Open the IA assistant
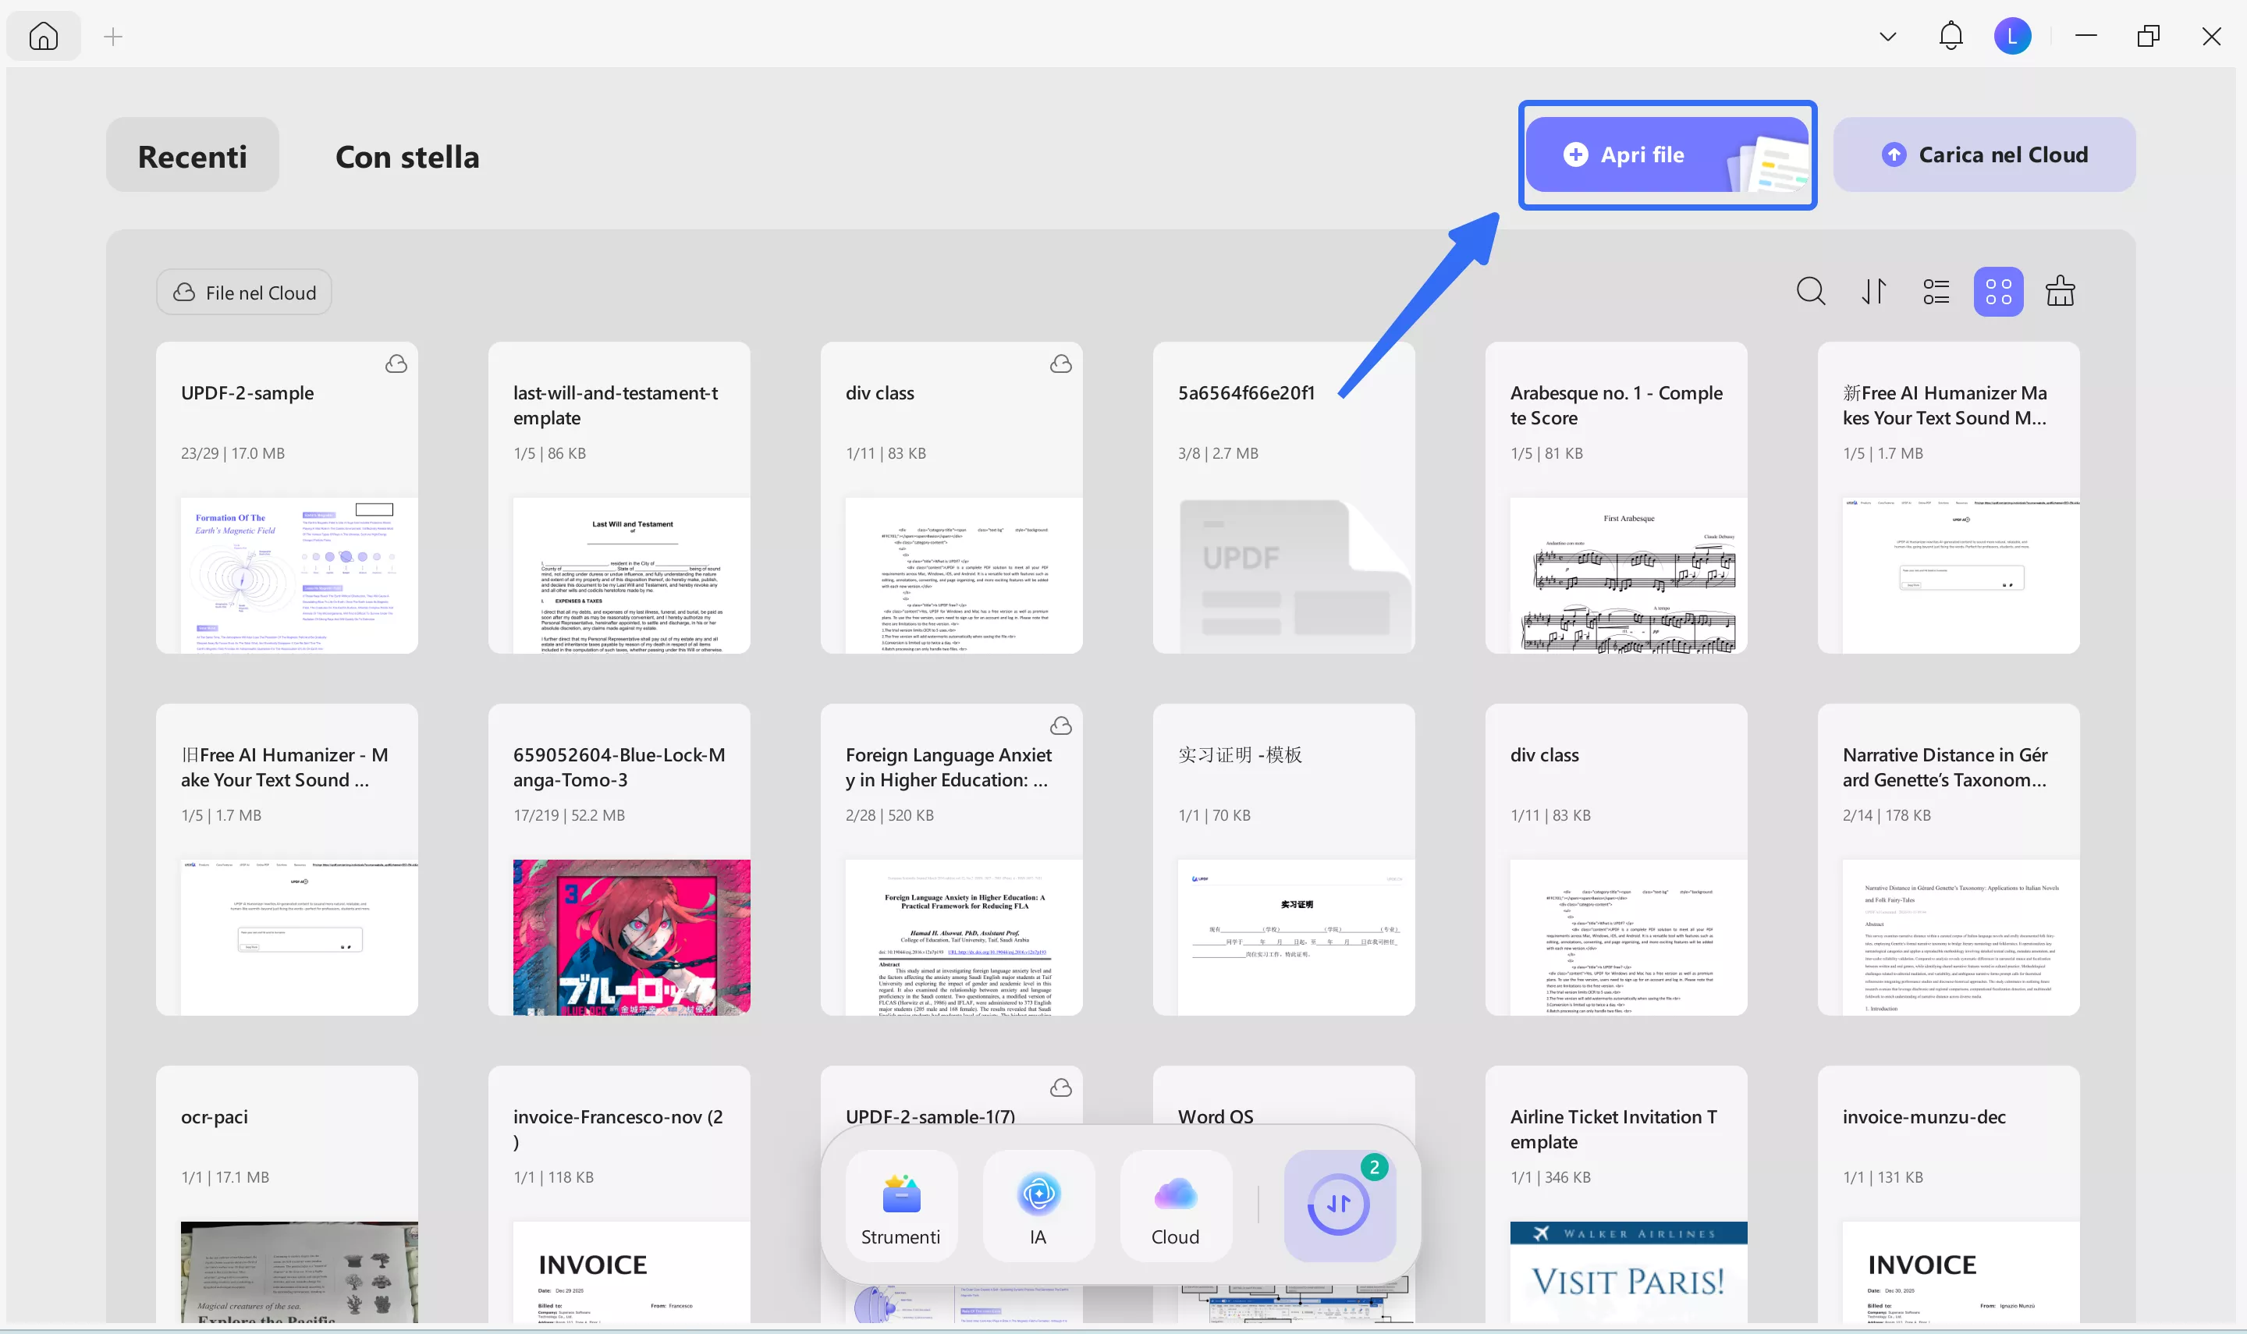The height and width of the screenshot is (1334, 2247). coord(1038,1206)
